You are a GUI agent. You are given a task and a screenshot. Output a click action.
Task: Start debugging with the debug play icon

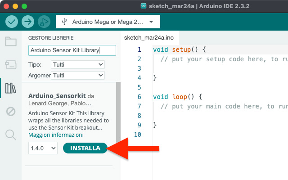(44, 21)
